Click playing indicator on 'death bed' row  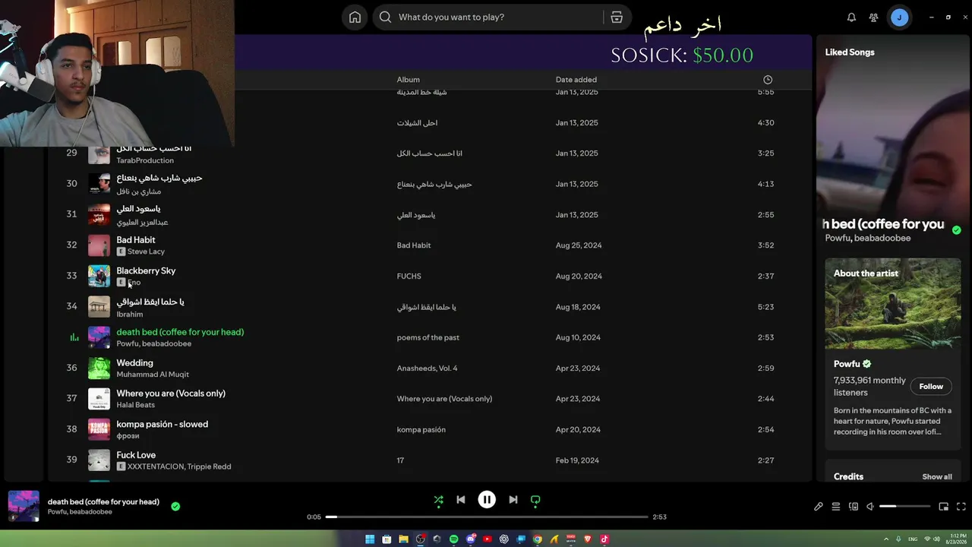tap(74, 337)
